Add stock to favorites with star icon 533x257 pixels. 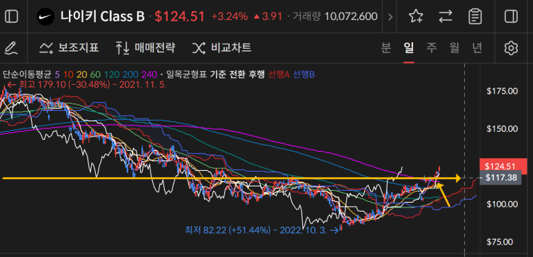point(416,17)
